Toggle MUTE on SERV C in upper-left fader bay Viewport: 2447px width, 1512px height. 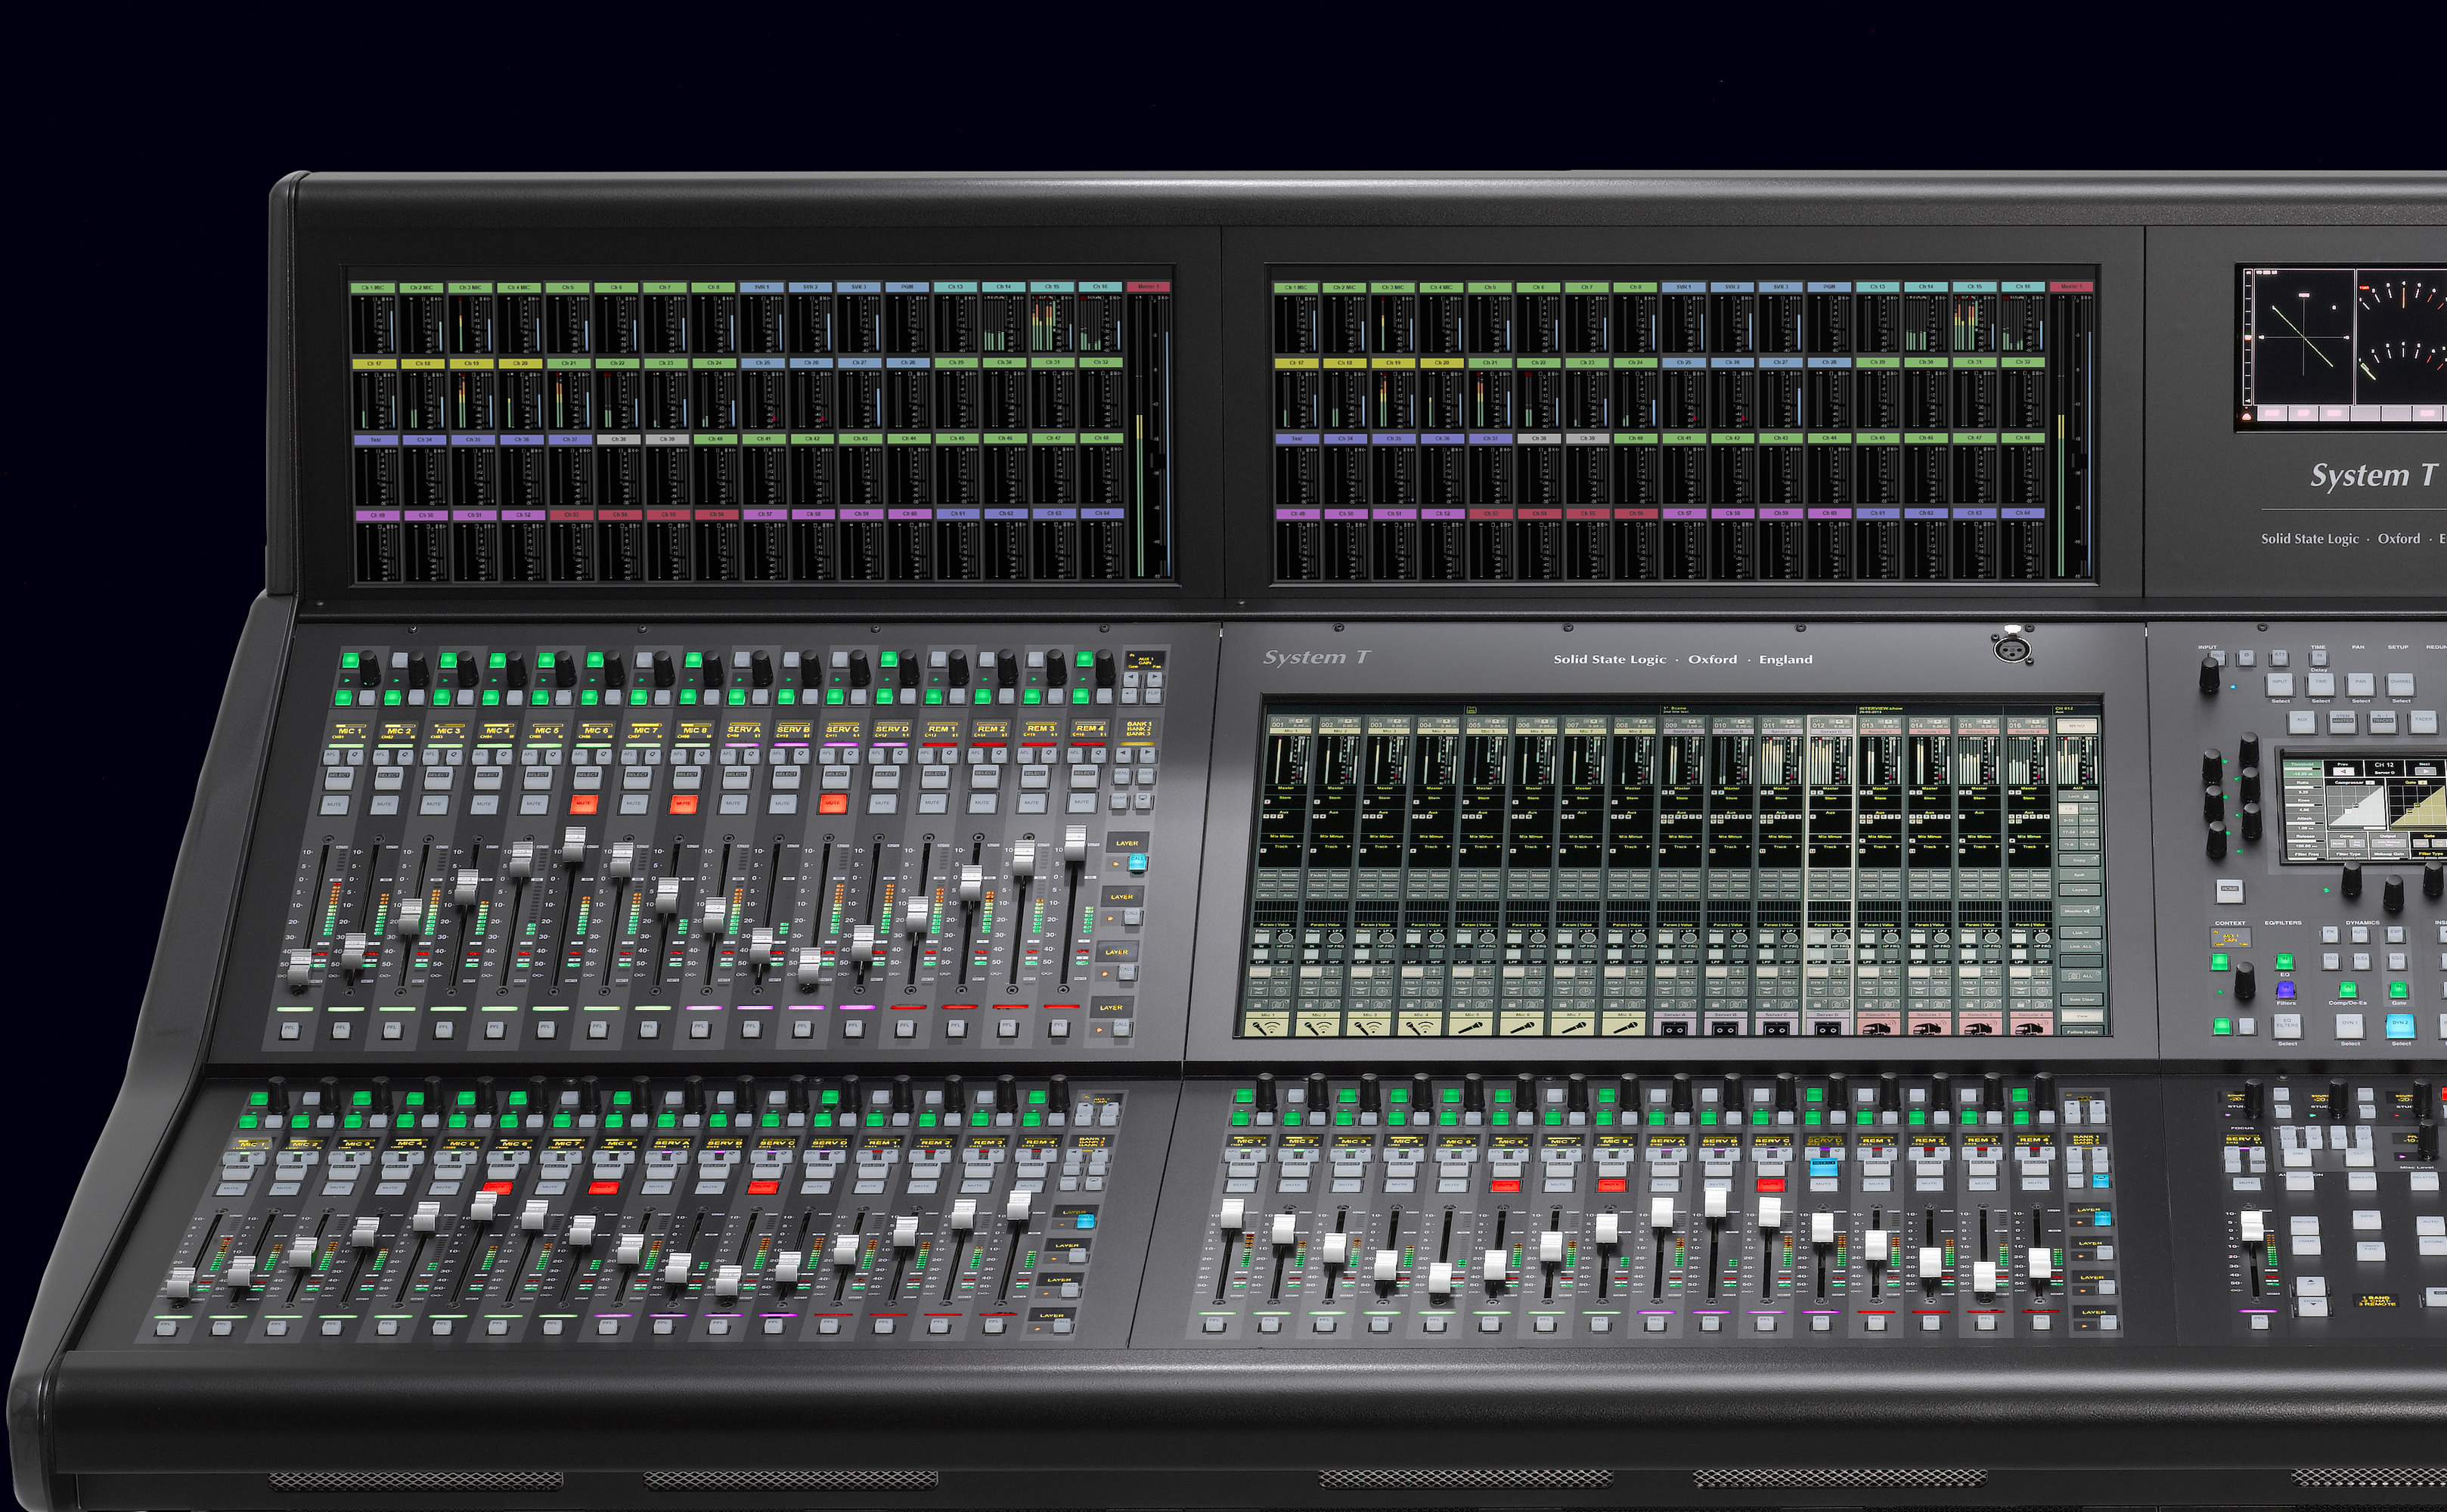pos(832,803)
